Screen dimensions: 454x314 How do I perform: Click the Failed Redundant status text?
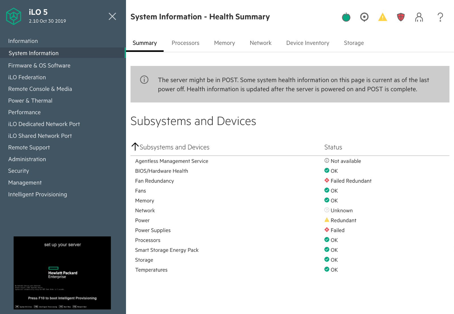point(351,181)
